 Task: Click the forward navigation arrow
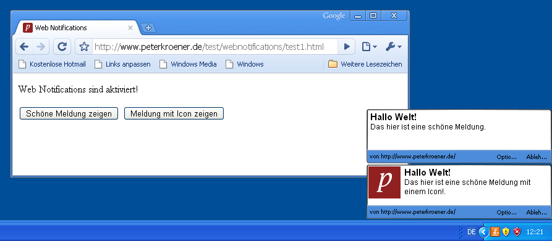pos(41,47)
